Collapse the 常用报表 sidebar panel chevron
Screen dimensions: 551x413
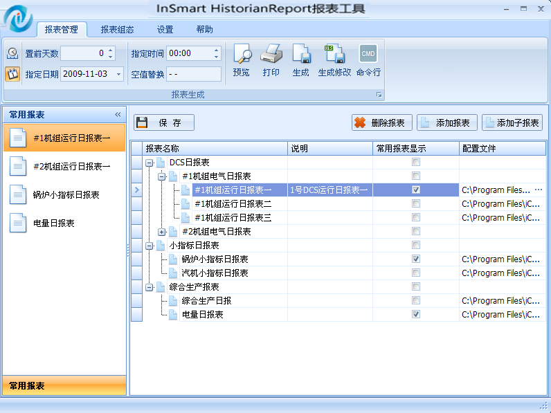click(x=118, y=114)
